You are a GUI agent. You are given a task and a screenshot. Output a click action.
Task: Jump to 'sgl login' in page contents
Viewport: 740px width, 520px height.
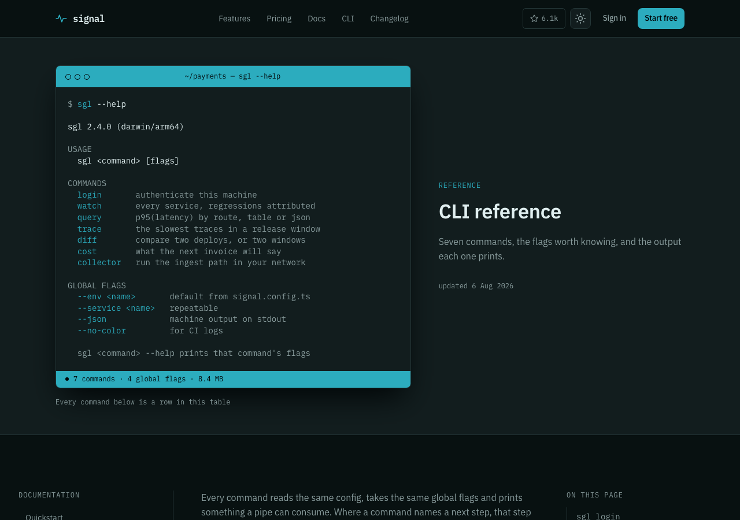[598, 517]
